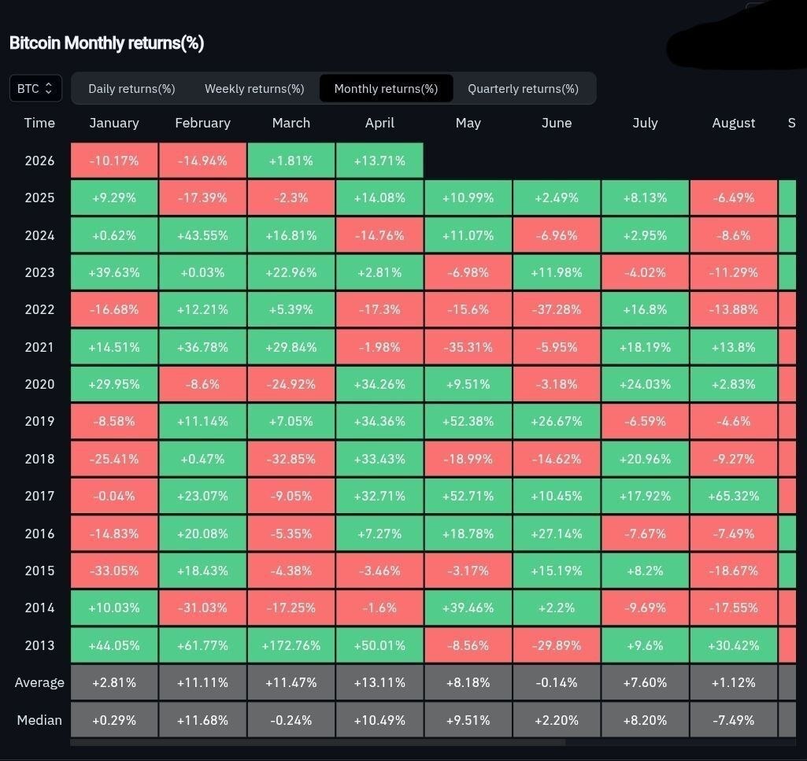Switch to Weekly returns(%) tab
Image resolution: width=807 pixels, height=761 pixels.
click(254, 88)
